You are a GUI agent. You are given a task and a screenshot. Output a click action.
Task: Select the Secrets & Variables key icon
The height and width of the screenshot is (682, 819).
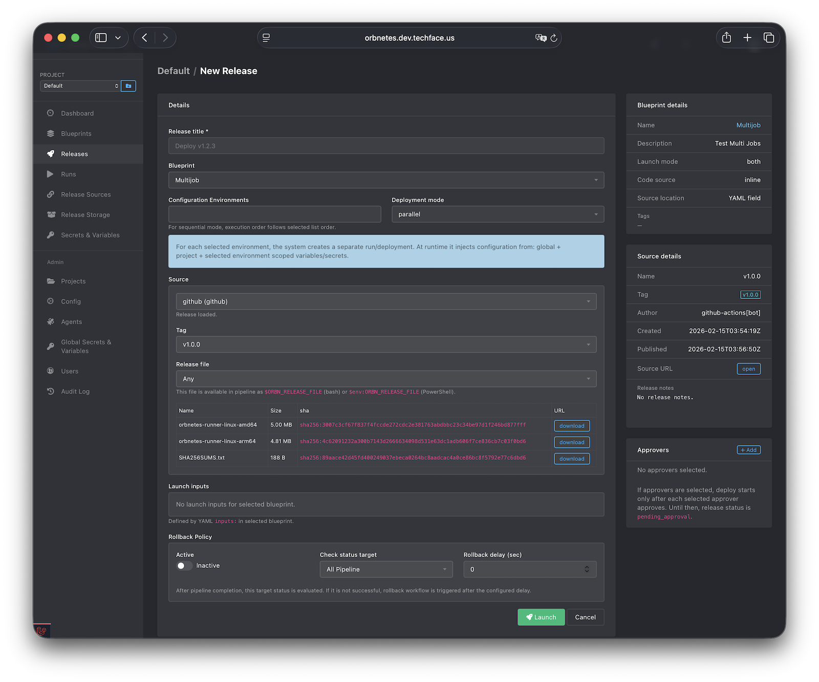(x=51, y=235)
